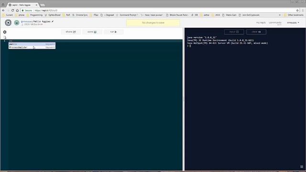Click the repl.it spiral logo
Image resolution: width=306 pixels, height=172 pixels.
[x=8, y=22]
